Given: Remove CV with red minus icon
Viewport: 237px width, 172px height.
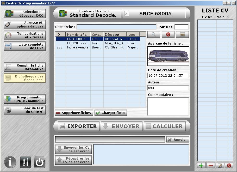Looking at the screenshot, I should point(210,166).
